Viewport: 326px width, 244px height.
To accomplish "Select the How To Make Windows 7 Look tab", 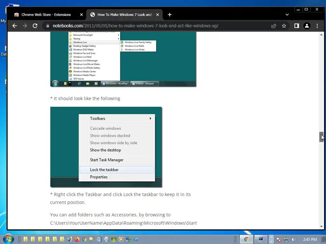I will pyautogui.click(x=124, y=15).
